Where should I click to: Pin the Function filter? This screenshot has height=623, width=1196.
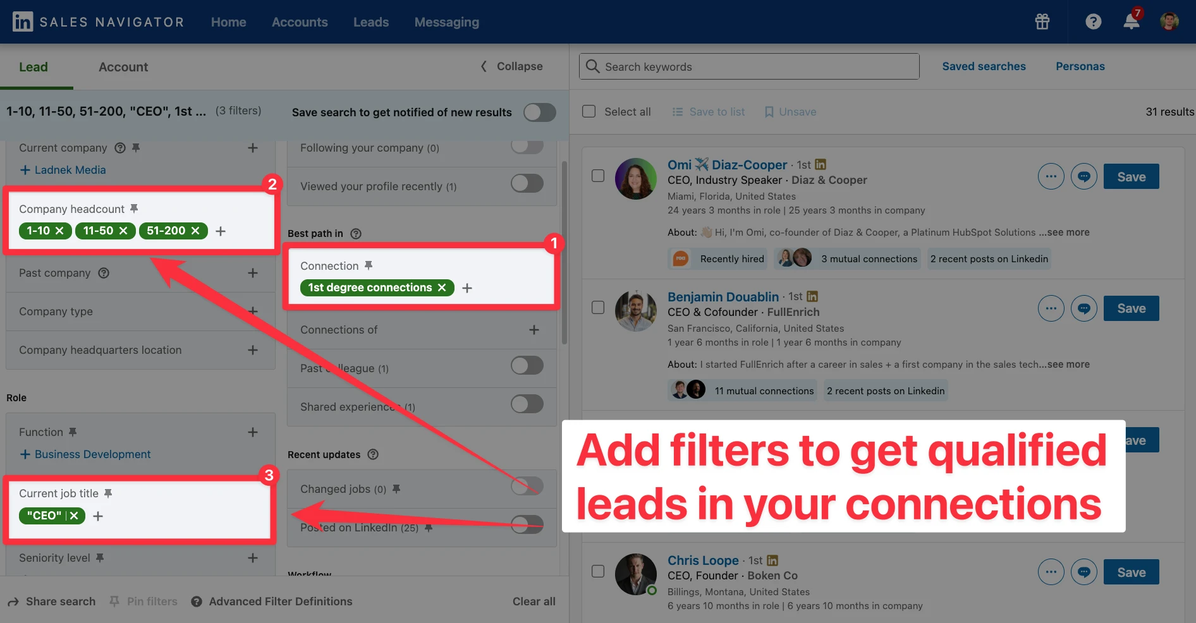[x=73, y=432]
